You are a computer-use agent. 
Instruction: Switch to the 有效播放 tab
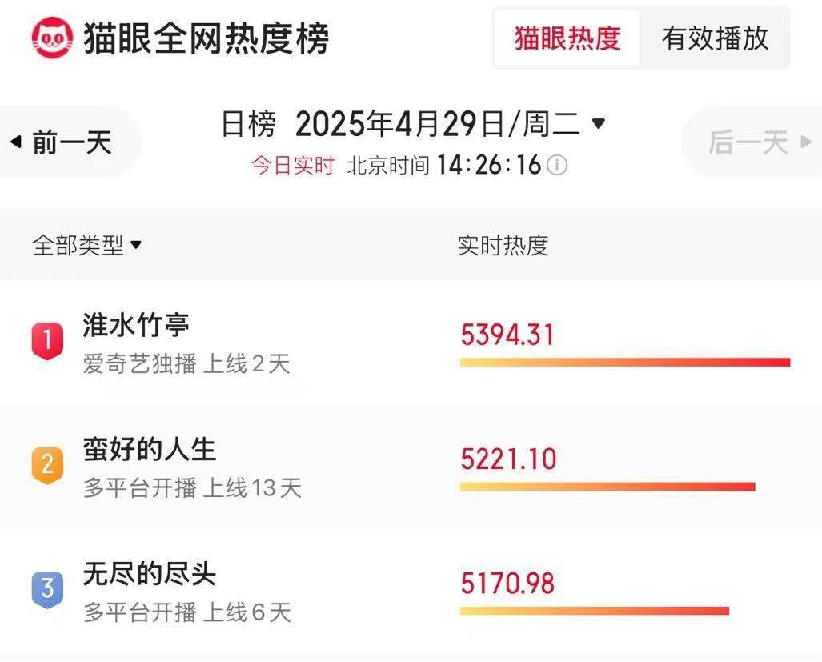(x=715, y=38)
